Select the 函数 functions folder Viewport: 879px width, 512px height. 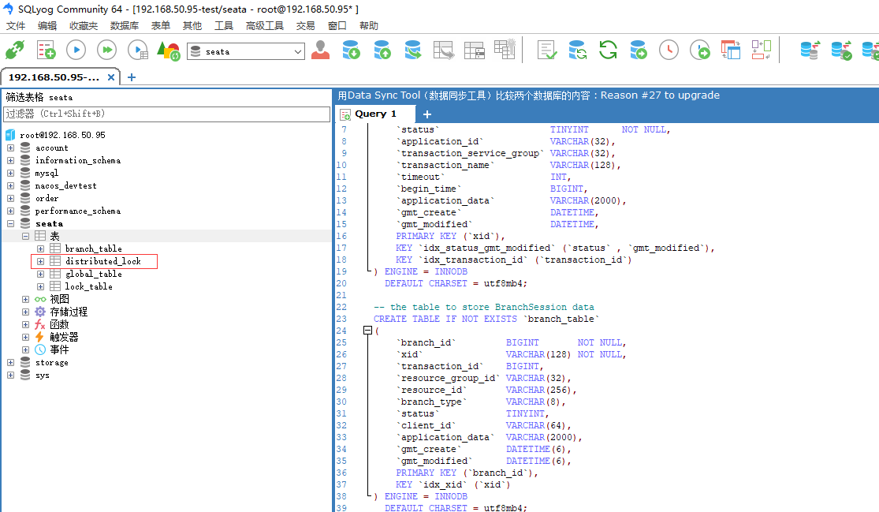click(59, 325)
